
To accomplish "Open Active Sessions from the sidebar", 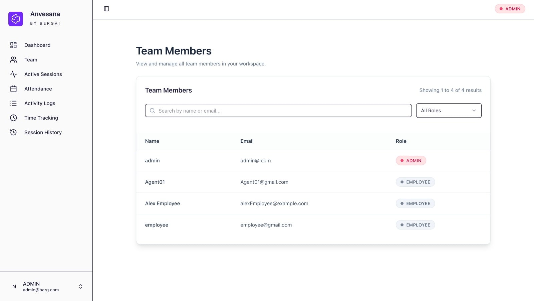I will tap(43, 74).
